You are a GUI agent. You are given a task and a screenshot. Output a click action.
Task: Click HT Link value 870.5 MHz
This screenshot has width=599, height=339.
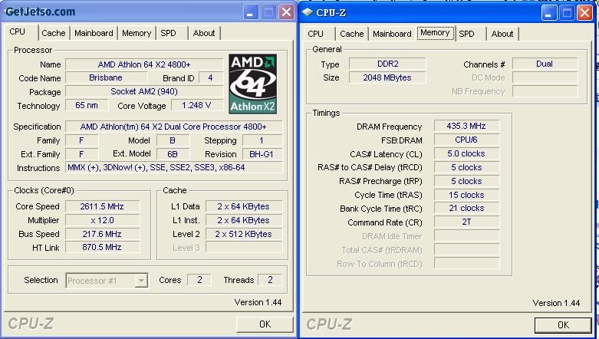[x=102, y=248]
